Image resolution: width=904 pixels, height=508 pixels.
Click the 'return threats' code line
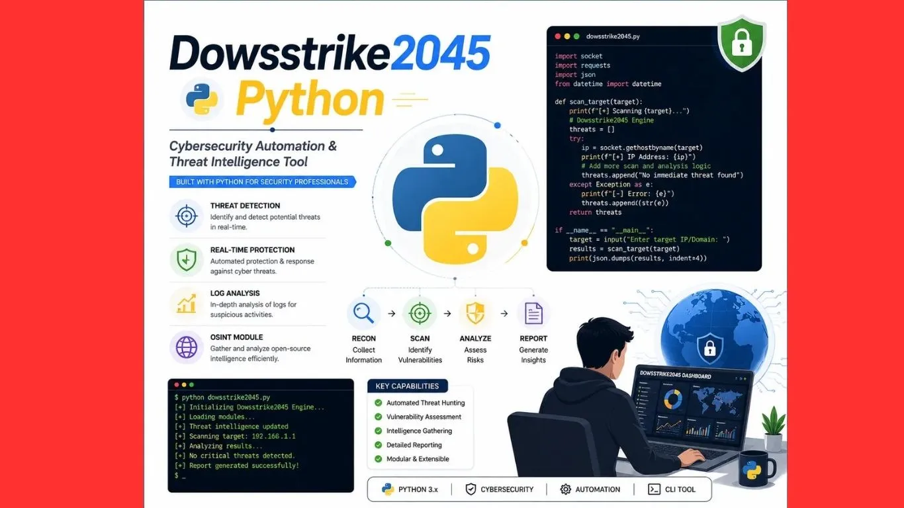pyautogui.click(x=596, y=212)
